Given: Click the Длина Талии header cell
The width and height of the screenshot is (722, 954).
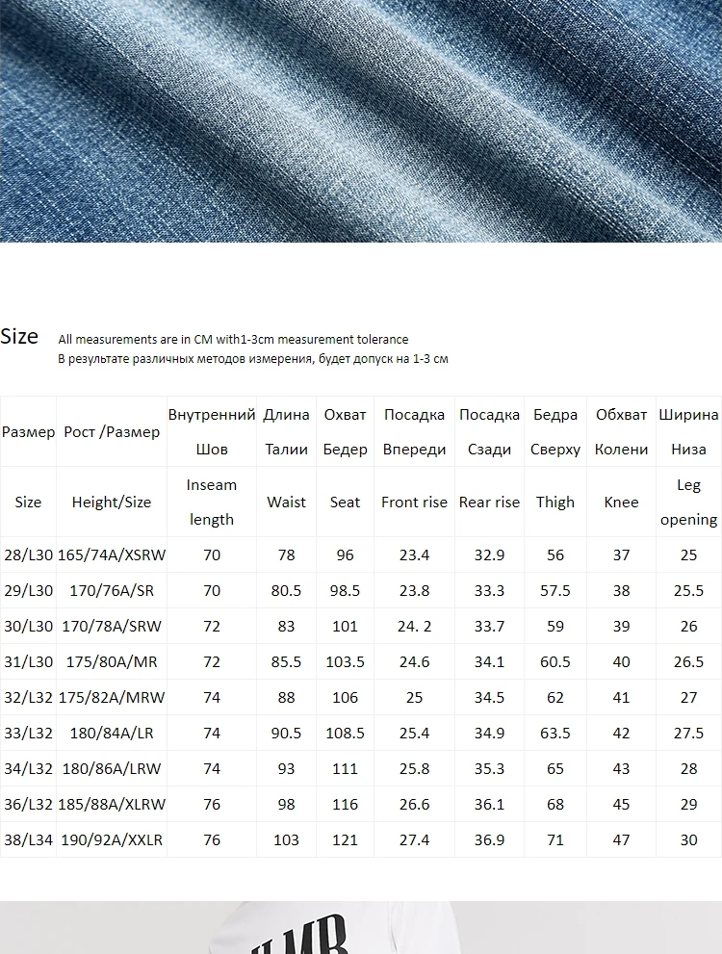Looking at the screenshot, I should coord(286,432).
